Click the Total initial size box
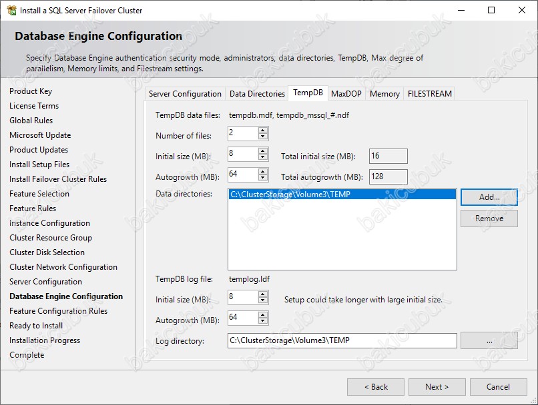 point(388,156)
